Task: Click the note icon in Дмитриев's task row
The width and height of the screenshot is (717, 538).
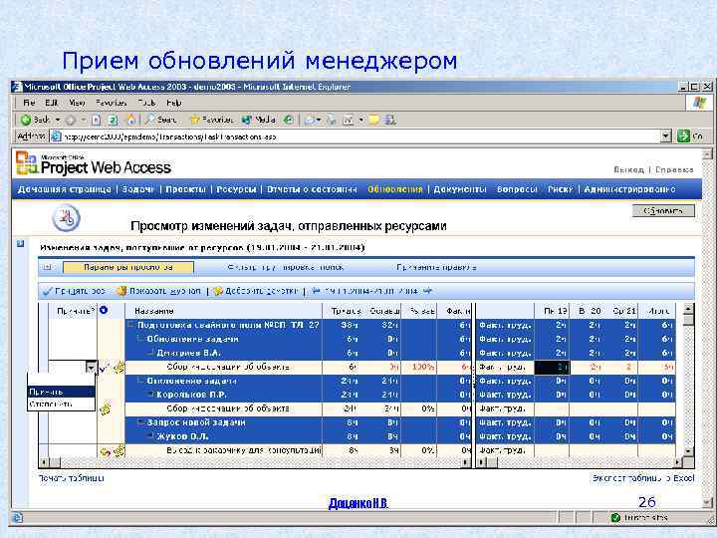Action: click(119, 367)
